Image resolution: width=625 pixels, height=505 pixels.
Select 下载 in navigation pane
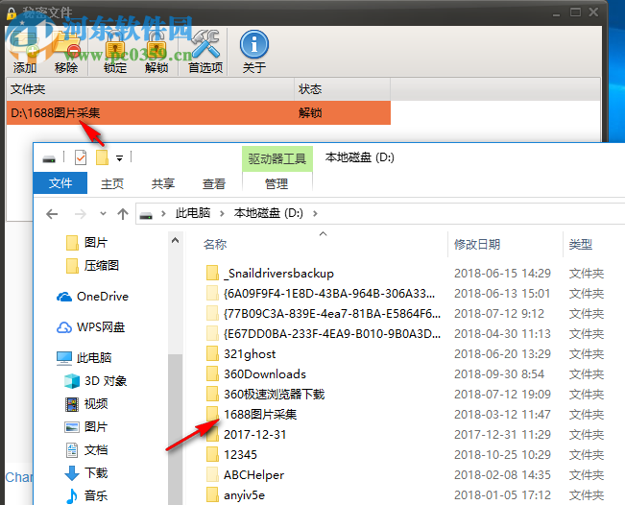86,473
